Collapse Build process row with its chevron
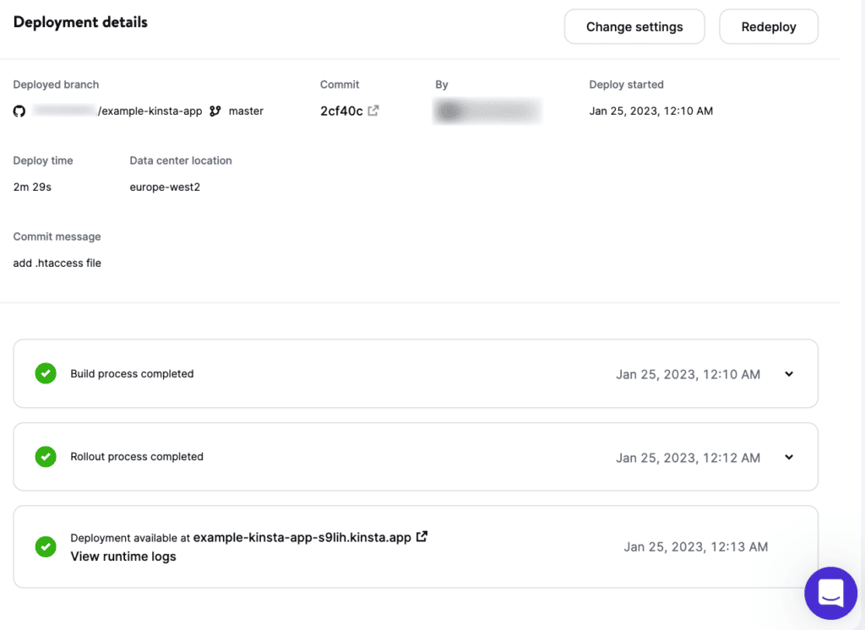The image size is (865, 630). point(788,373)
